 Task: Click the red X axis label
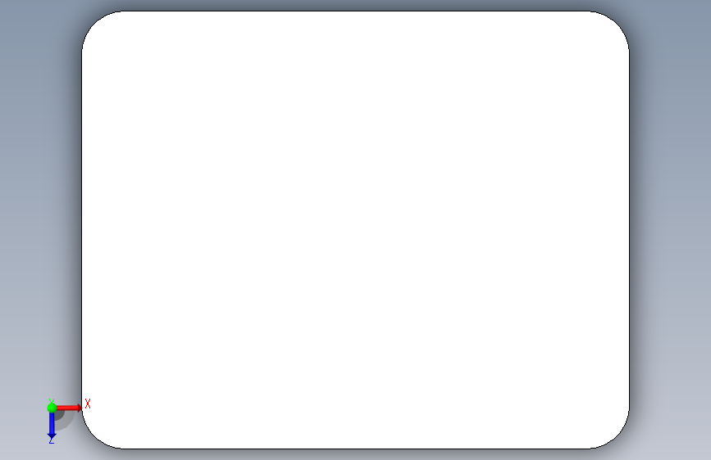88,404
